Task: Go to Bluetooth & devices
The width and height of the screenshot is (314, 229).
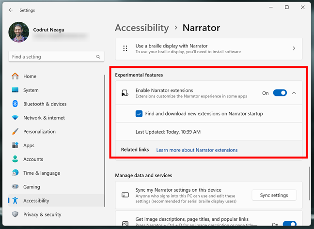Action: (x=56, y=104)
